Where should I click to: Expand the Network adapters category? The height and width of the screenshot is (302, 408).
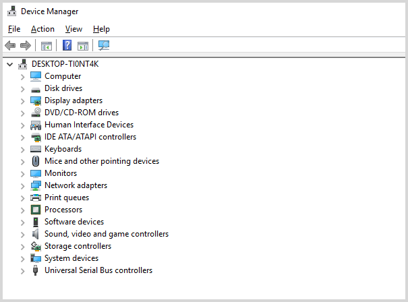pos(23,186)
